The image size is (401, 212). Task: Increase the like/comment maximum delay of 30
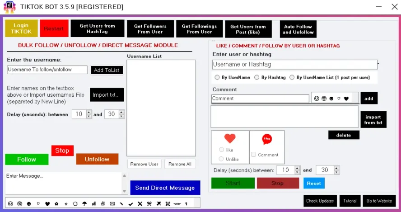(336, 168)
